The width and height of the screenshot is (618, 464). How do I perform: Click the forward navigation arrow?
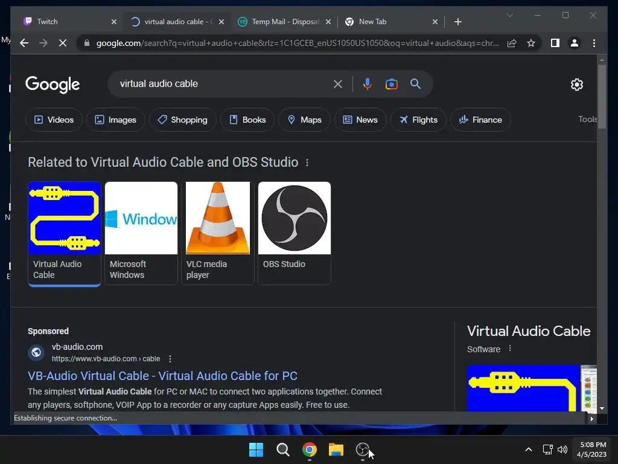(43, 43)
